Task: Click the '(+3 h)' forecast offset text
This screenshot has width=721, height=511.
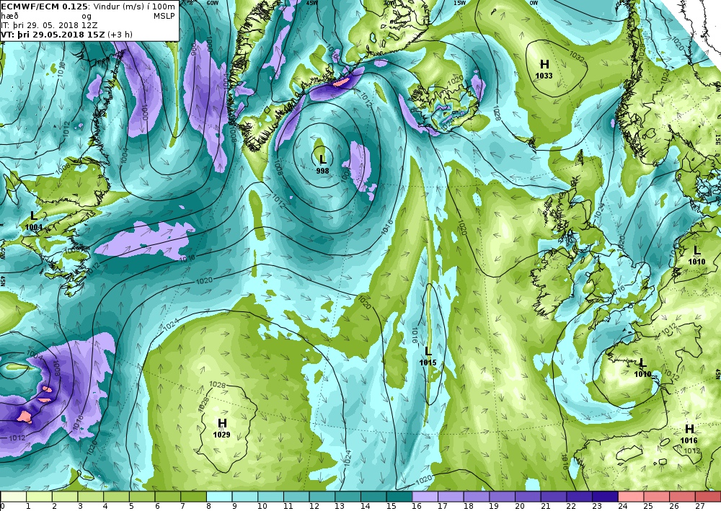Action: click(x=120, y=35)
